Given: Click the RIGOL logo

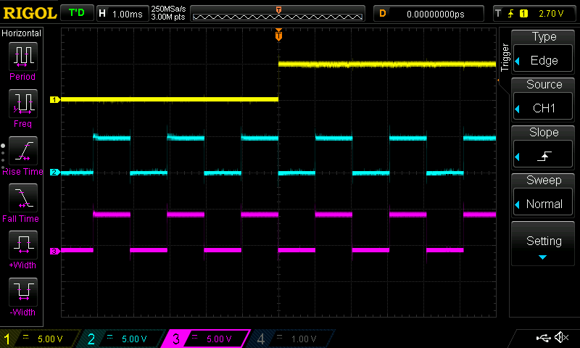Looking at the screenshot, I should (x=30, y=13).
